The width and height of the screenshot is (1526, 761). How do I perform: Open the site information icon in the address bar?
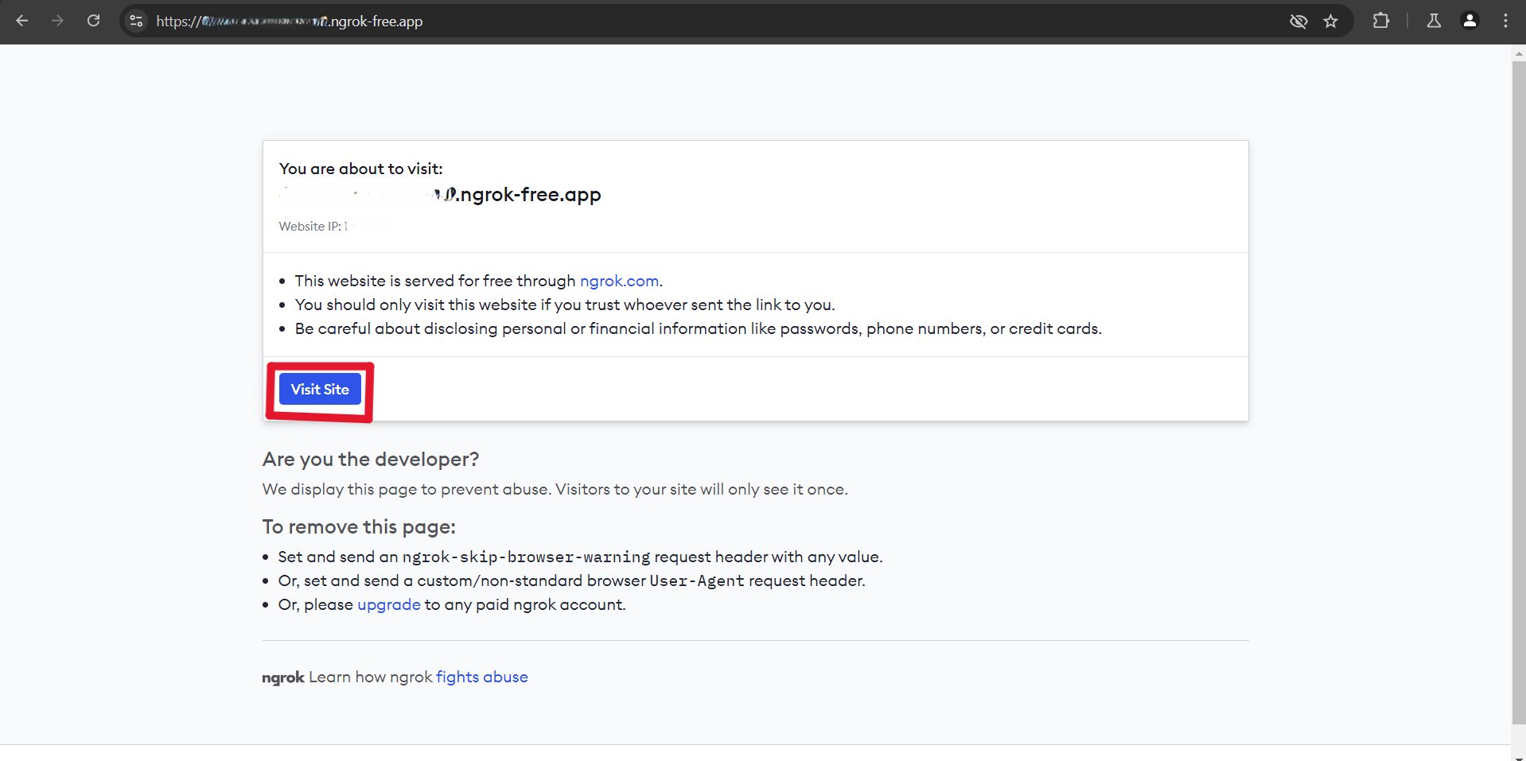137,21
